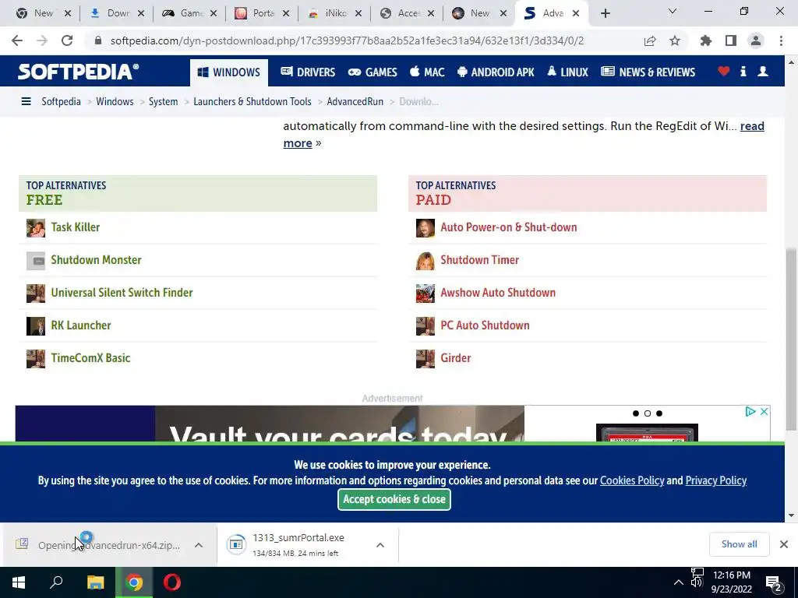Viewport: 798px width, 598px height.
Task: Open File Explorer from taskbar
Action: [x=95, y=582]
